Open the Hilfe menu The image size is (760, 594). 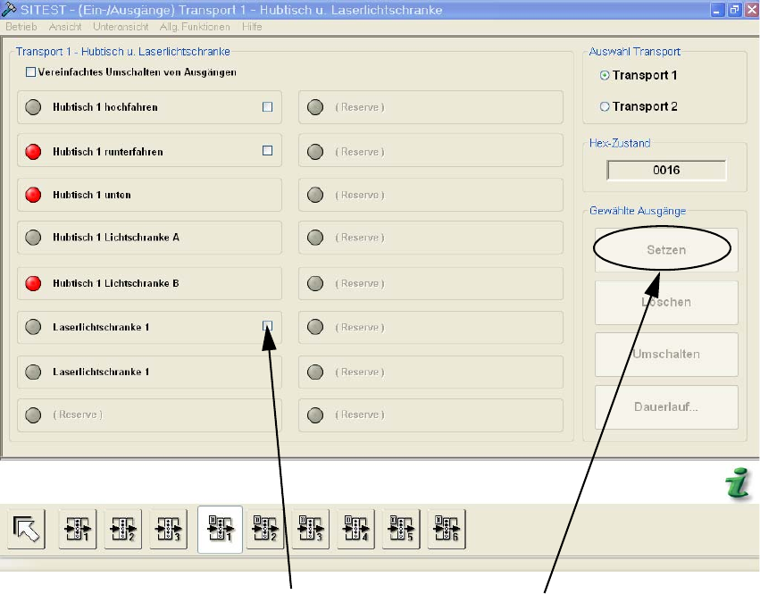(252, 27)
